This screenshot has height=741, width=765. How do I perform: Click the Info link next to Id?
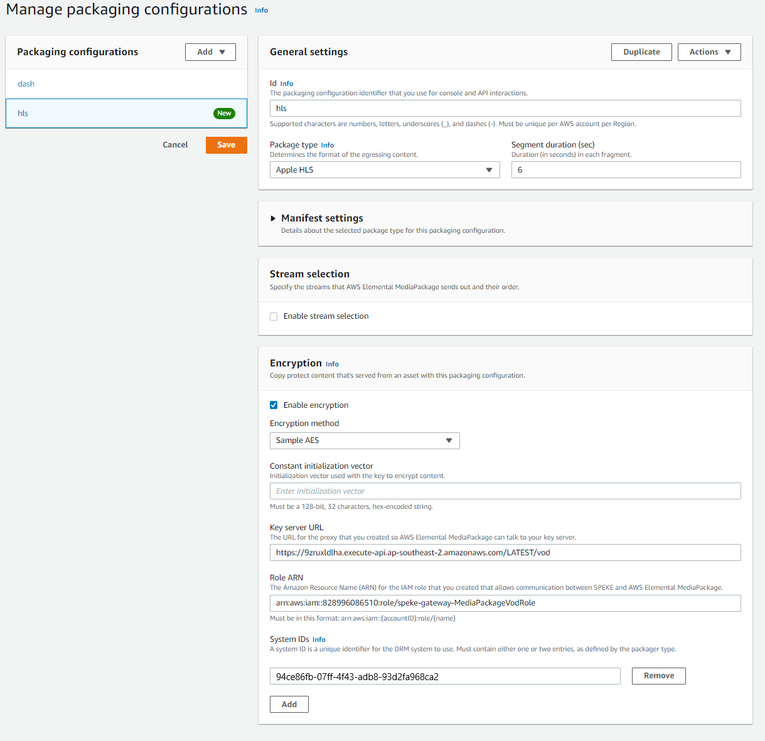tap(287, 83)
